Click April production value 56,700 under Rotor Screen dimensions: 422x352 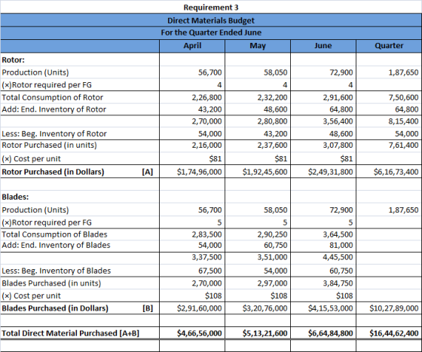coord(210,72)
